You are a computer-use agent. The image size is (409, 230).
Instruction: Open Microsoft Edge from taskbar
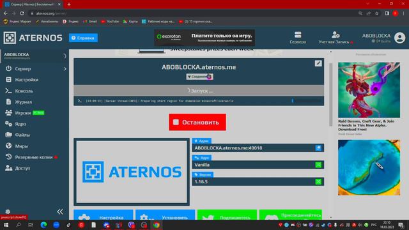[x=43, y=225]
